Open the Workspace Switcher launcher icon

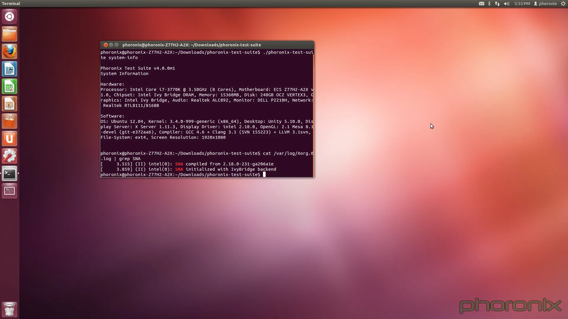9,191
